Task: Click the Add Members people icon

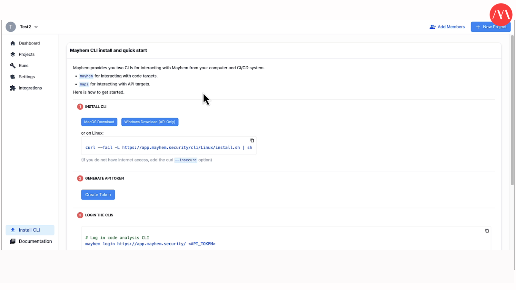Action: pyautogui.click(x=432, y=27)
